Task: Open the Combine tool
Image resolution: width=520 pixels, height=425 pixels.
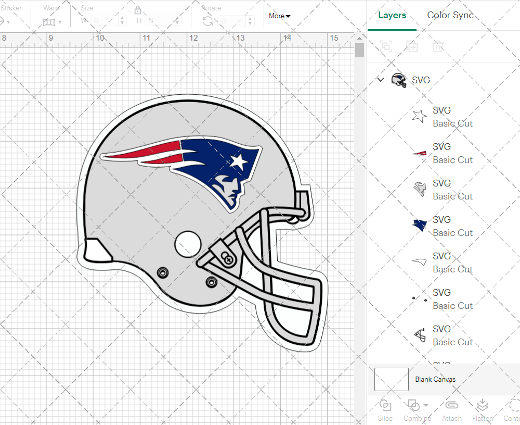Action: (417, 411)
